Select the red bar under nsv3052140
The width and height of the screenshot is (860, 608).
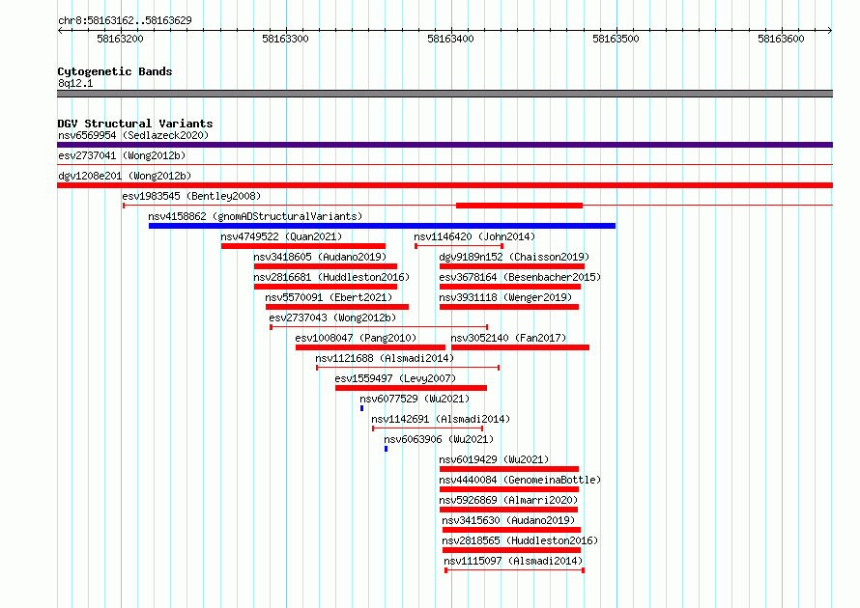point(520,347)
